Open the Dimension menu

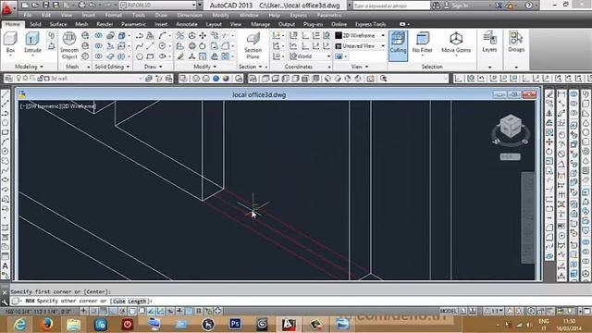click(x=190, y=15)
